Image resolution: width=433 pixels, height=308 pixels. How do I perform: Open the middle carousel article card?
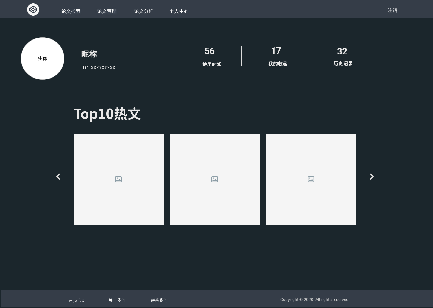(215, 180)
